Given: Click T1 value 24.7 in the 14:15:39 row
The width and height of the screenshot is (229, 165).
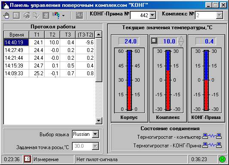Looking at the screenshot, I should point(37,66).
